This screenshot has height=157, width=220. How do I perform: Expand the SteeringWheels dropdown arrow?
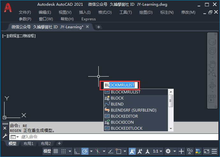tap(212, 57)
